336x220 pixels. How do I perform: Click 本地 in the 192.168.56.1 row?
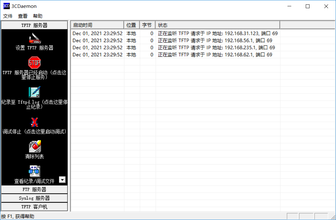(x=131, y=41)
